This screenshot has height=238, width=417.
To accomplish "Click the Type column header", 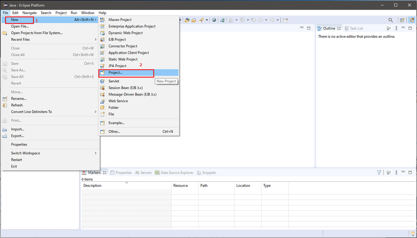I will (275, 186).
